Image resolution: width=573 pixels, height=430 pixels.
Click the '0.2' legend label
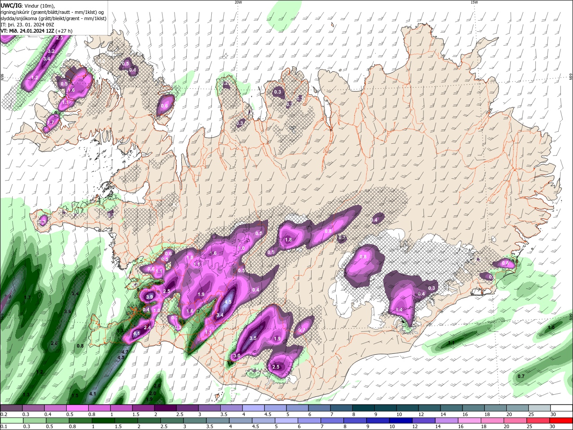coord(4,414)
